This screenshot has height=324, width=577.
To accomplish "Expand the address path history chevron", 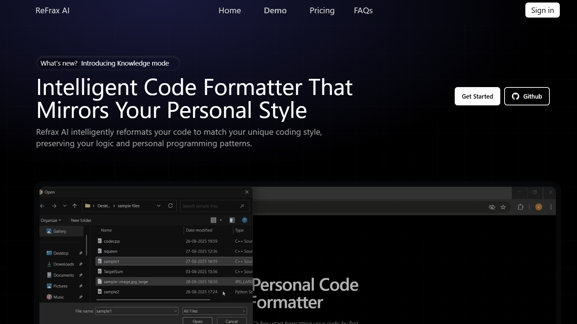I will (159, 206).
